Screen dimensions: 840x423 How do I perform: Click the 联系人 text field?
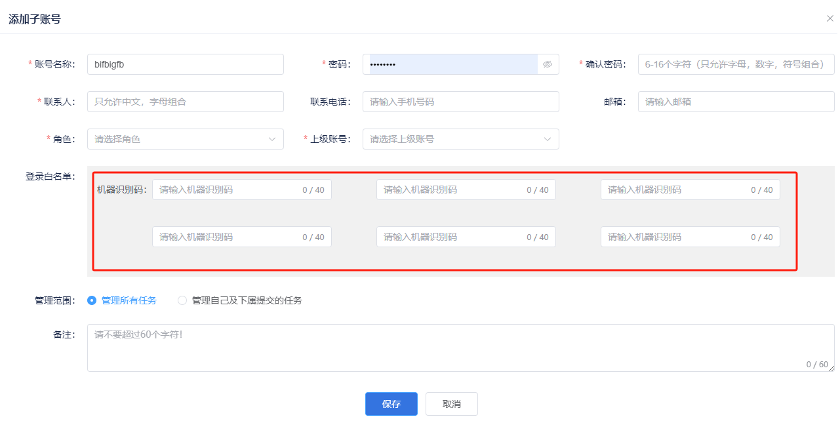pyautogui.click(x=185, y=102)
